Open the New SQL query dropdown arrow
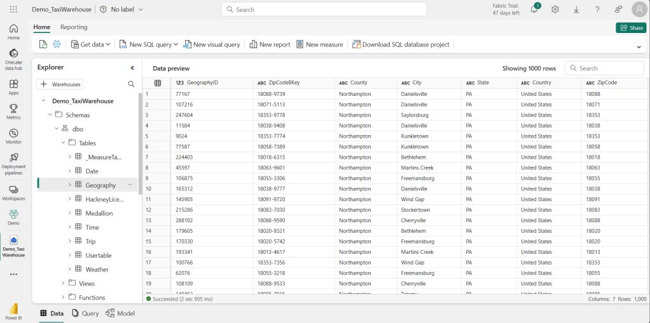The height and width of the screenshot is (323, 650). coord(176,44)
